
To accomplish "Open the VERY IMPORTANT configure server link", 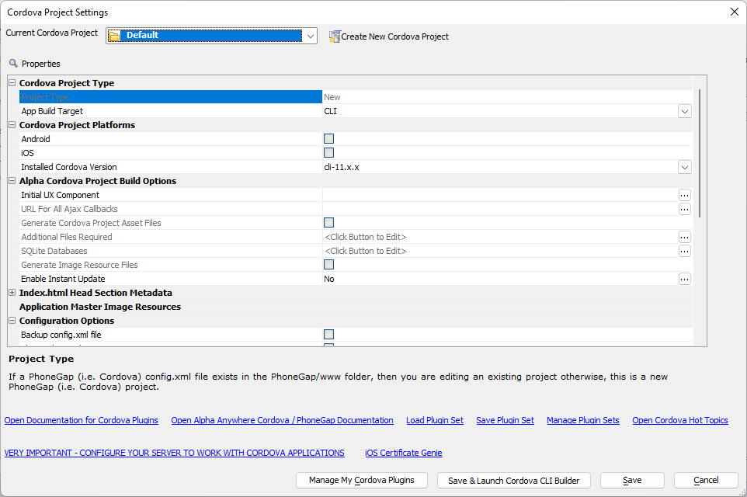I will [175, 453].
